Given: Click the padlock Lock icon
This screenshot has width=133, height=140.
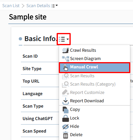Looking at the screenshot, I should (66, 118).
